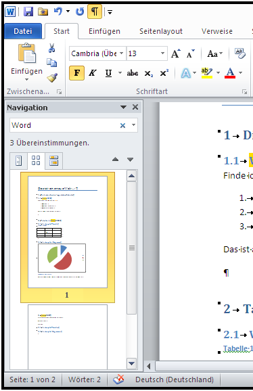Increase font size with the large A
This screenshot has width=253, height=391.
pos(176,53)
